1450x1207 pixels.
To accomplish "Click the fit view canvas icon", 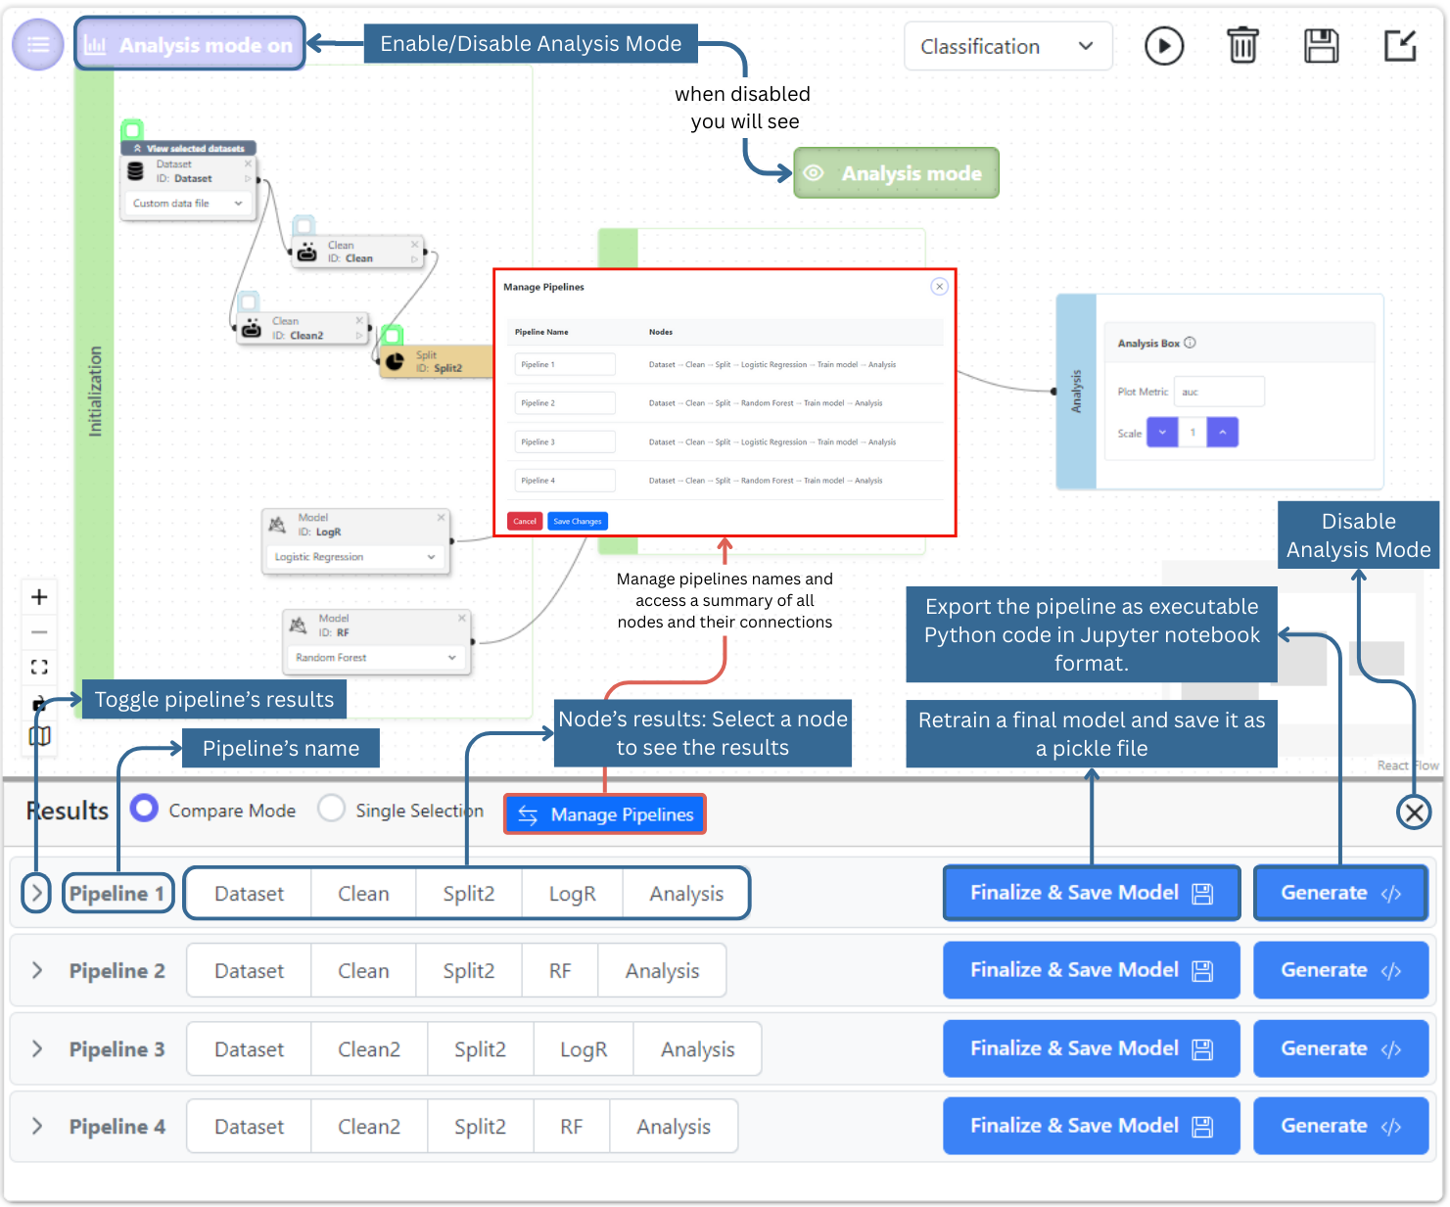I will tap(39, 668).
